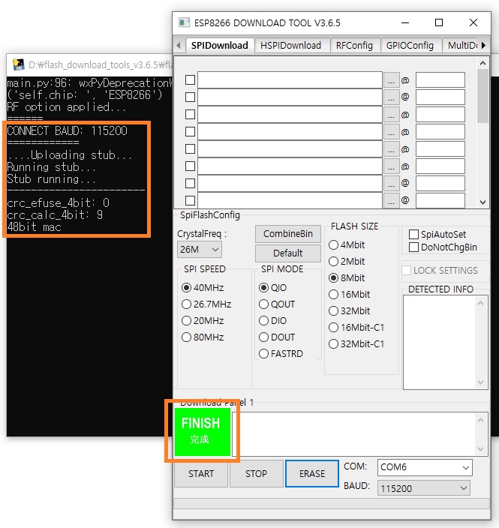Image resolution: width=499 pixels, height=528 pixels.
Task: Tick the second file row checkbox
Action: coord(190,97)
